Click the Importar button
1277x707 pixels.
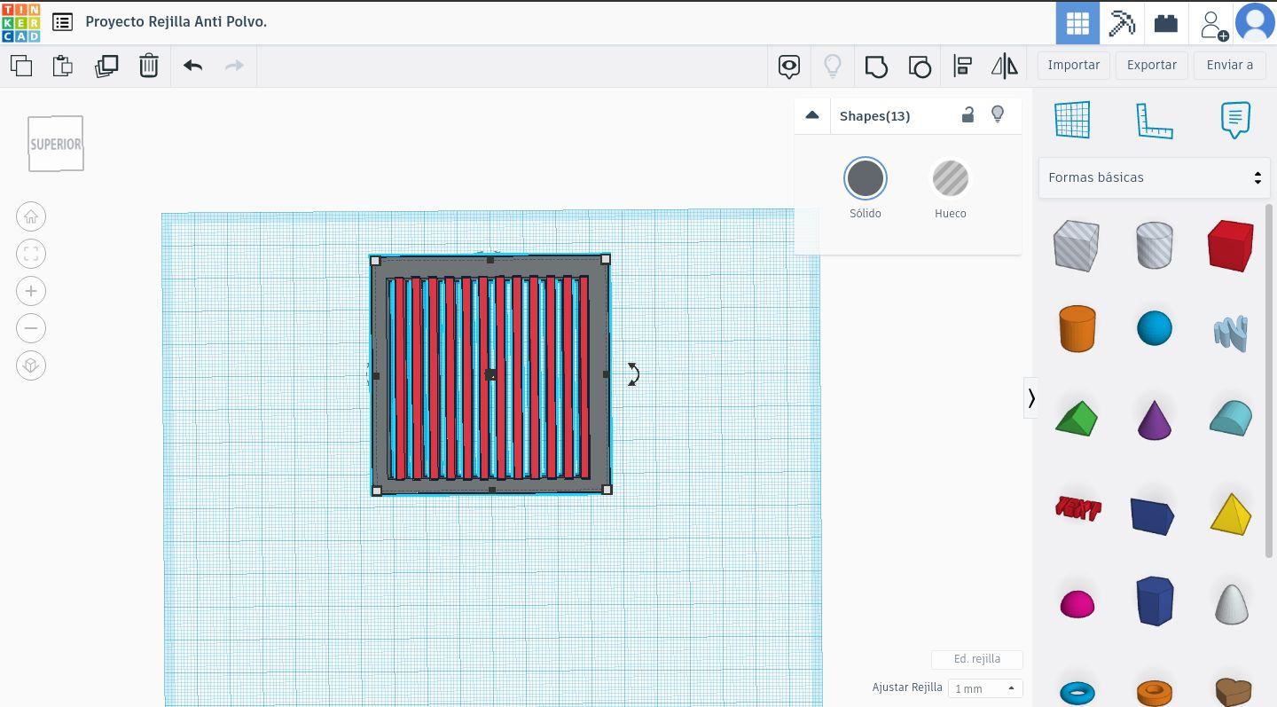(1073, 65)
